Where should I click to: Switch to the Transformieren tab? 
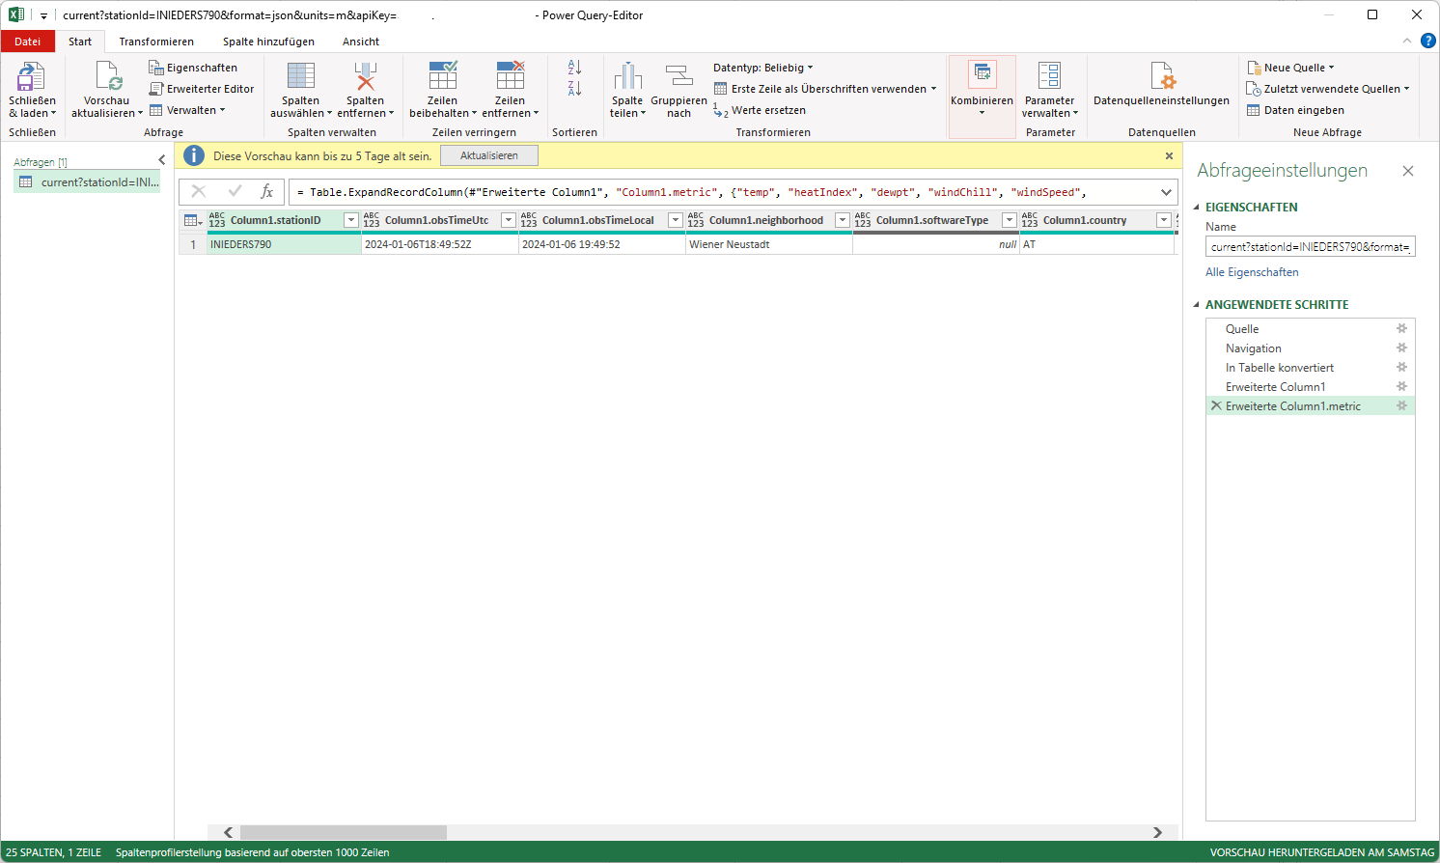(156, 42)
